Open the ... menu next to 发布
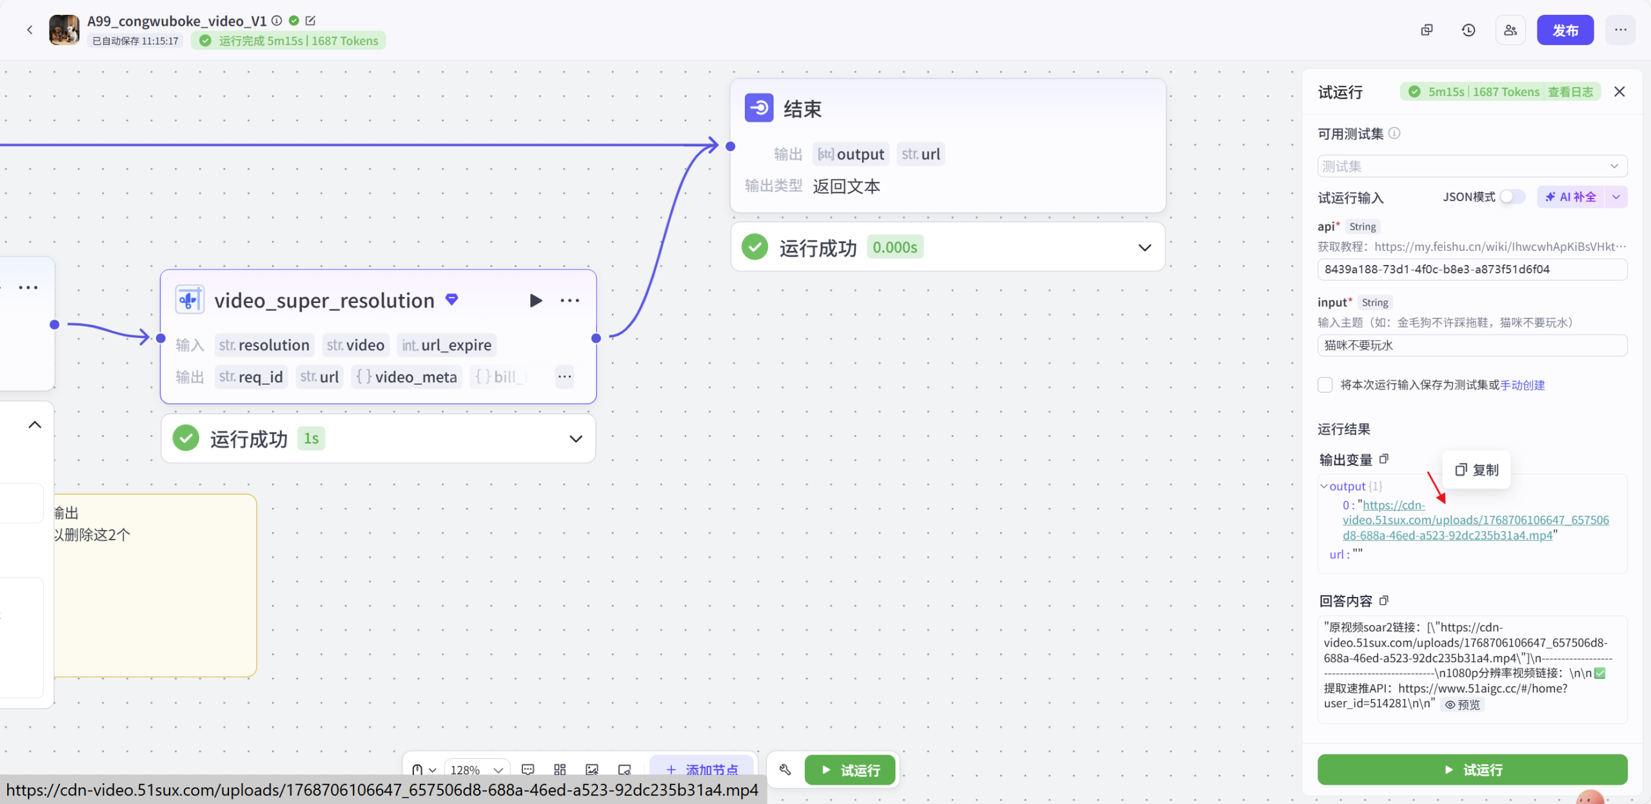This screenshot has height=804, width=1651. point(1621,30)
